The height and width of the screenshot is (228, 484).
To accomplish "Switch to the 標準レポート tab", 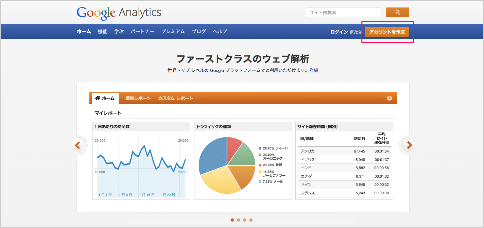I will tap(138, 98).
